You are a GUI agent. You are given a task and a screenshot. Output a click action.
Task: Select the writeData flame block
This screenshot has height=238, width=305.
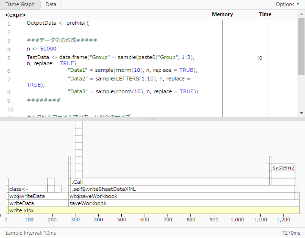point(38,203)
